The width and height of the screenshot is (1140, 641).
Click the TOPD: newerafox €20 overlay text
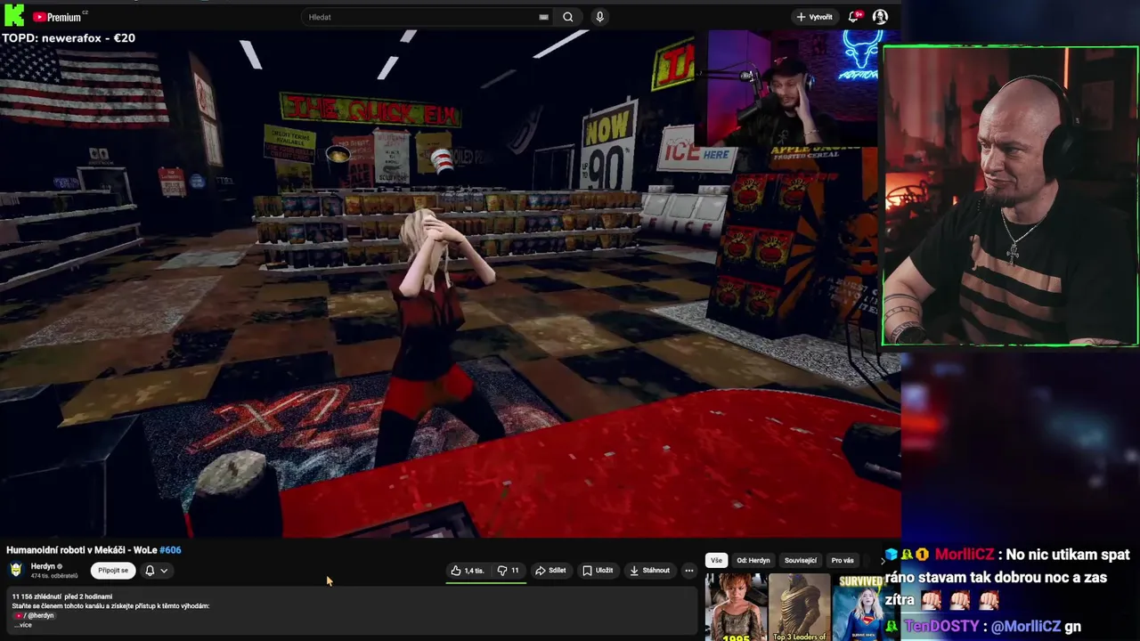click(69, 37)
